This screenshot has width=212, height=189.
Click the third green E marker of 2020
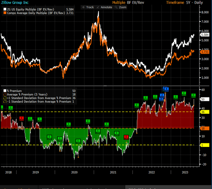pos(78,141)
